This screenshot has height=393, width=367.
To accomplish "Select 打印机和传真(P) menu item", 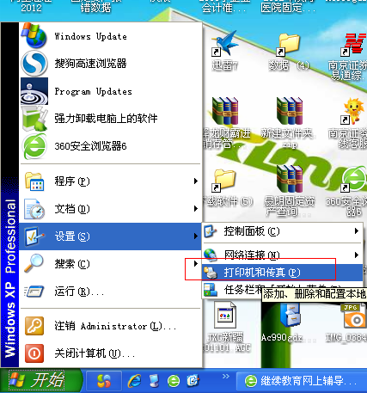I will click(283, 273).
